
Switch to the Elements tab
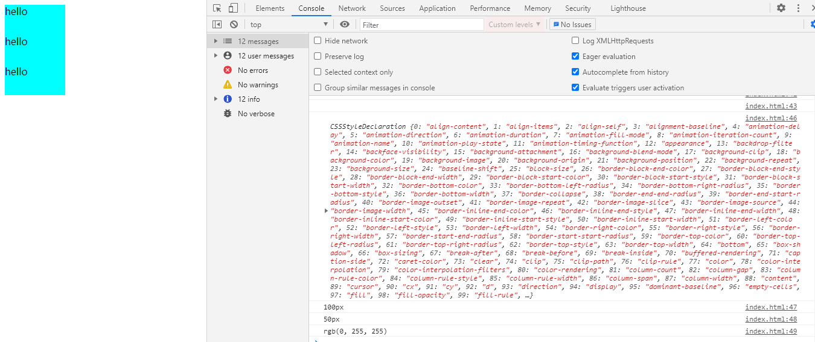(270, 8)
